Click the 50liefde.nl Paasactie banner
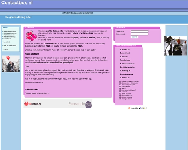Screen dimensions: 188x150 58,104
